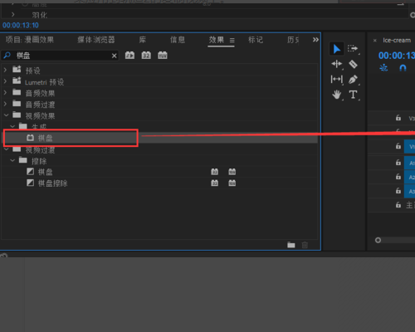Click the timeline playhead timecode display
Screen dimensions: 415x332
click(x=397, y=56)
